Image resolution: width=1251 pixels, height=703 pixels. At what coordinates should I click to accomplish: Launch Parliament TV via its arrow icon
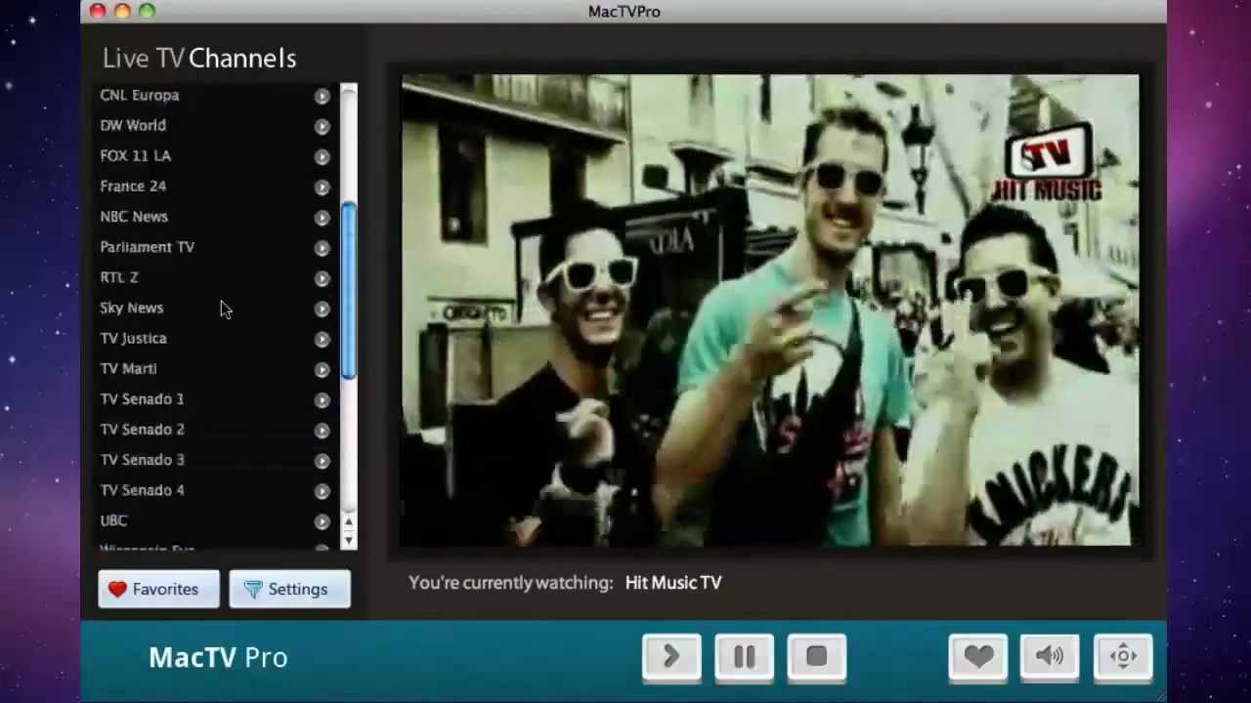click(322, 248)
